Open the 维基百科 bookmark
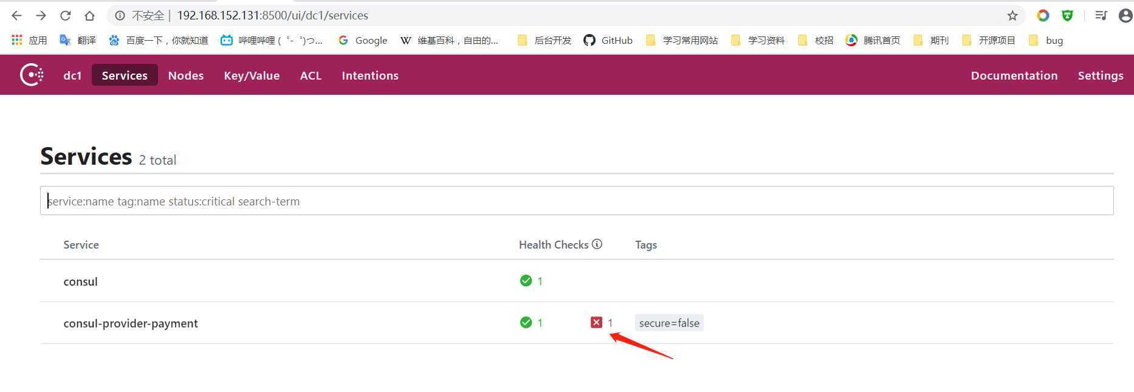 tap(449, 40)
